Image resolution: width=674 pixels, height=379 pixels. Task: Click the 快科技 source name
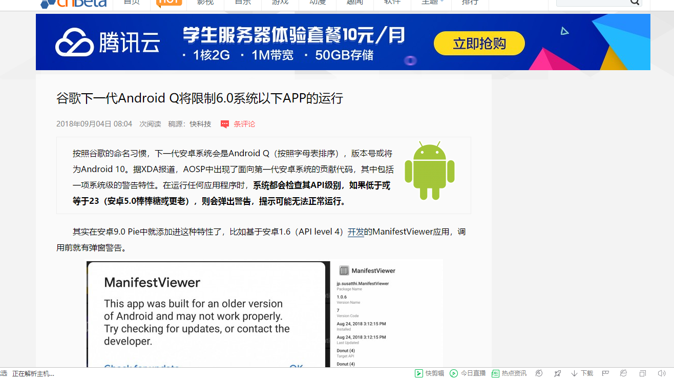200,124
